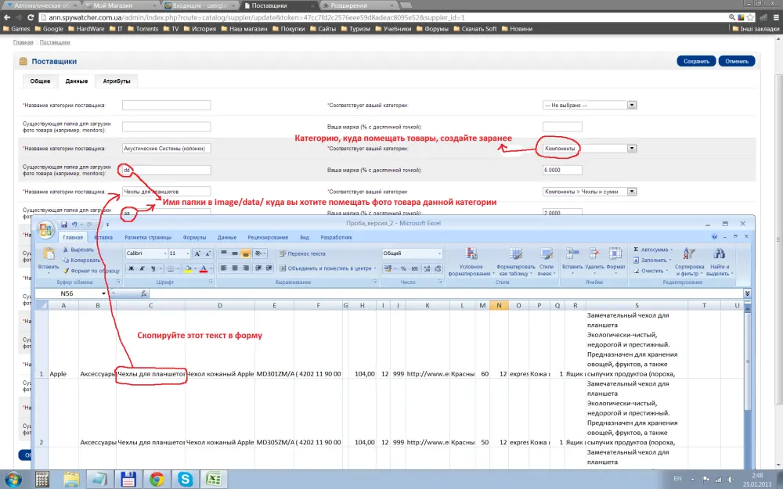Toggle wrap text option
The image size is (783, 489).
click(302, 253)
